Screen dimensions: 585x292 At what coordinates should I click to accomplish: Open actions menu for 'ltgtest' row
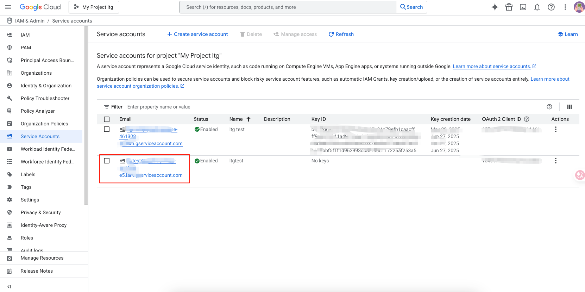pos(555,161)
